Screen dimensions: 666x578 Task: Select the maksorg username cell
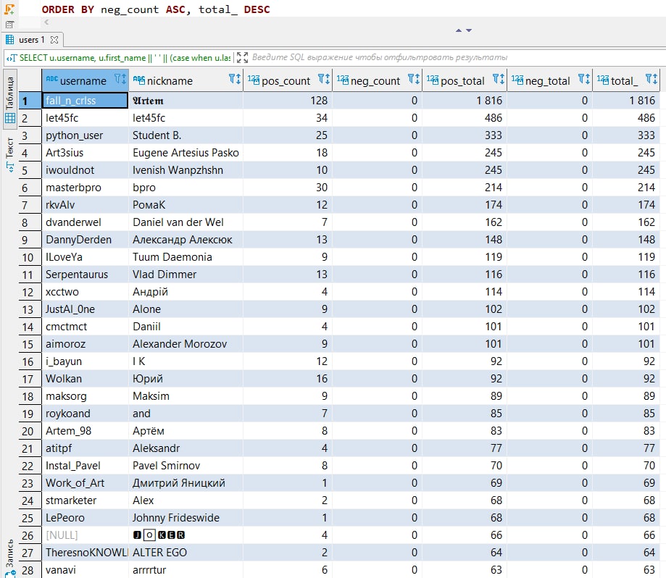[x=85, y=396]
